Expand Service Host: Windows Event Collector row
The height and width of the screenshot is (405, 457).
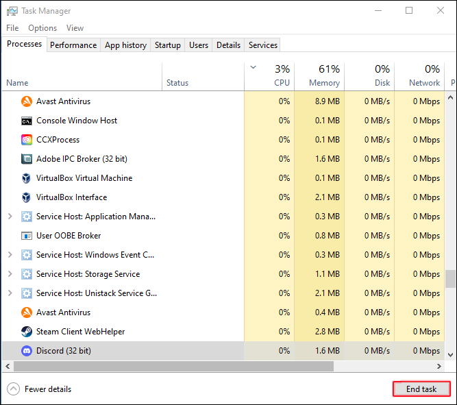pos(10,255)
